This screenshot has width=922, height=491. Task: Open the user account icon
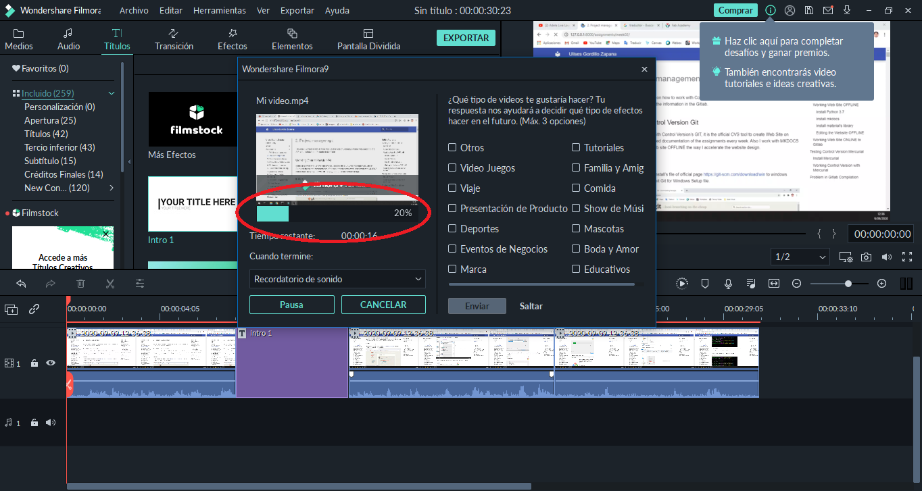coord(790,10)
